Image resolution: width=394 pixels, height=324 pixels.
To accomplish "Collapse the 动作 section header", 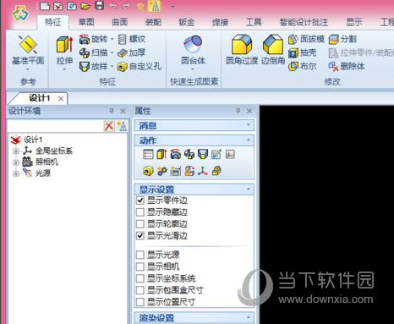I will coord(194,140).
